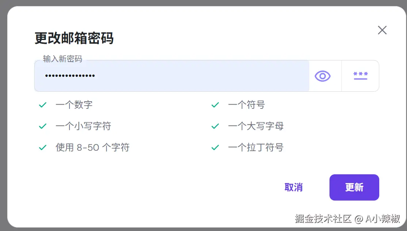This screenshot has width=407, height=231.
Task: Click the green checkmark beside 一个数字
Action: tap(43, 105)
